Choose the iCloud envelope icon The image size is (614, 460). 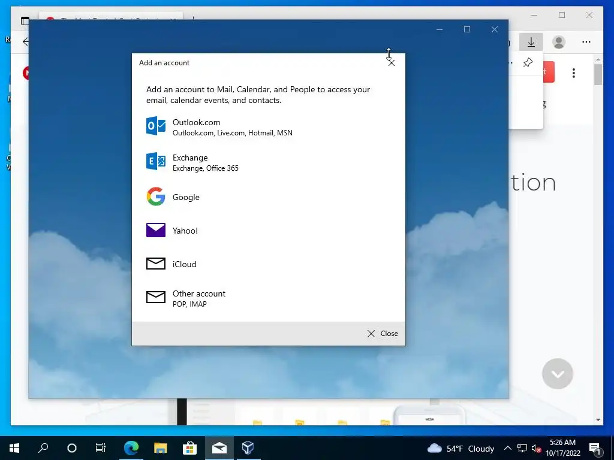tap(155, 264)
